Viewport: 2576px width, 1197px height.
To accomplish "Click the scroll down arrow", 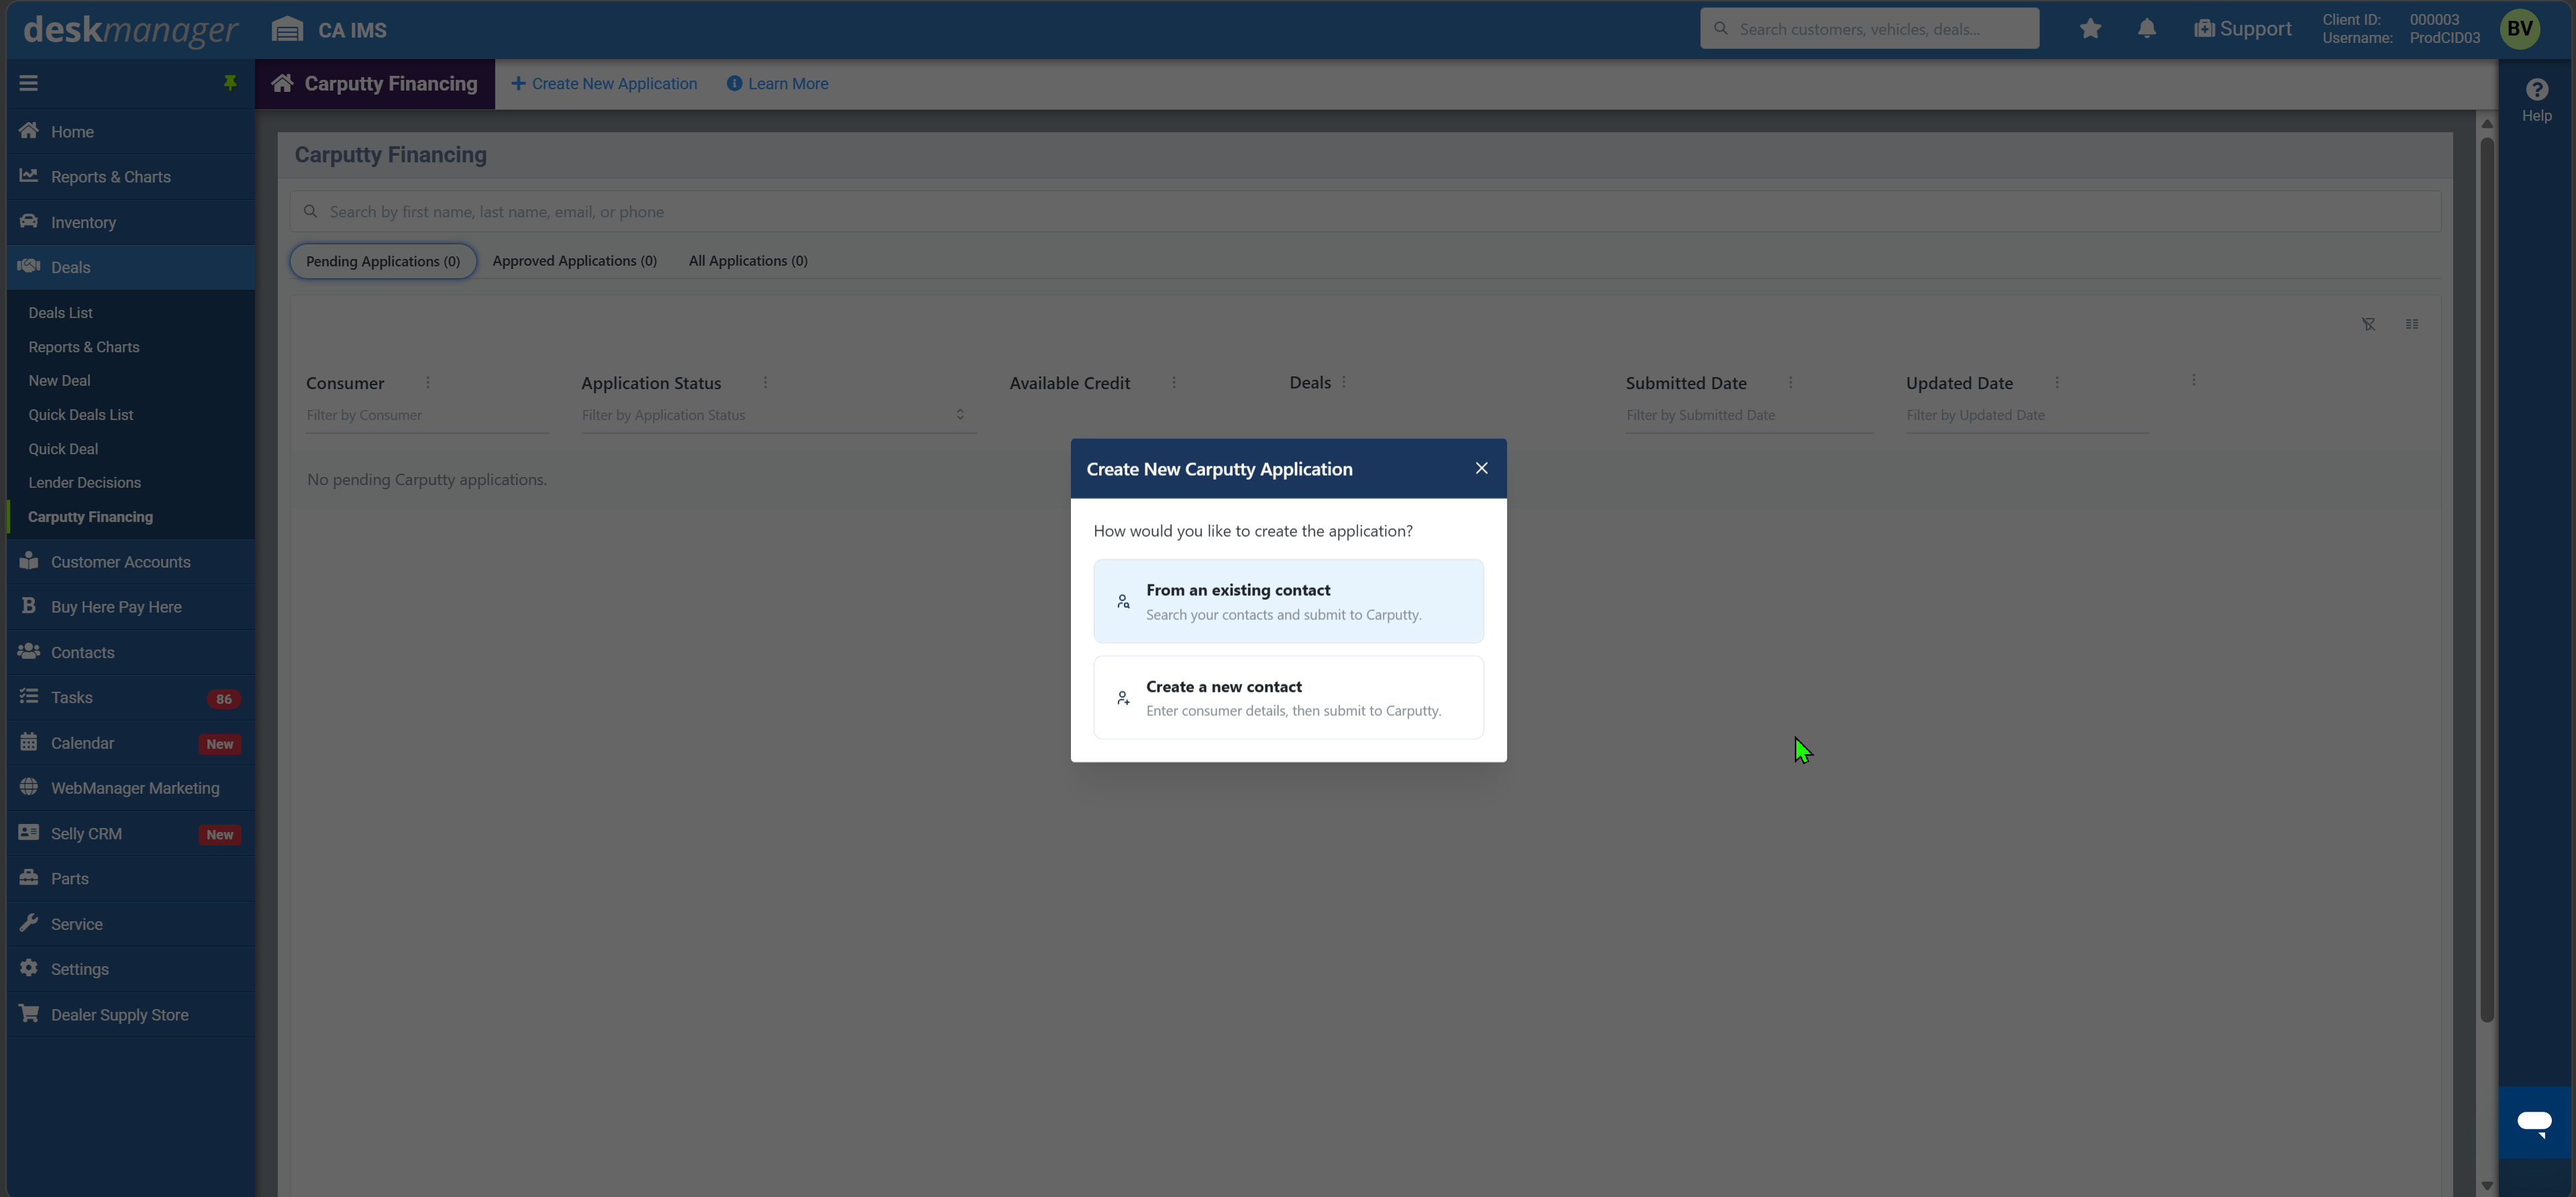I will tap(2486, 1186).
